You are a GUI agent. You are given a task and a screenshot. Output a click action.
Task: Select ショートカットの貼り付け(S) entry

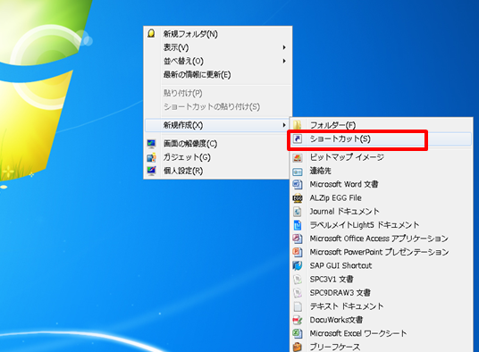point(218,106)
